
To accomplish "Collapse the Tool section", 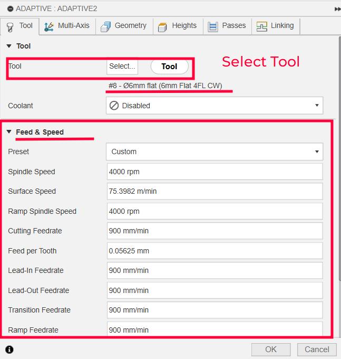I will [9, 46].
